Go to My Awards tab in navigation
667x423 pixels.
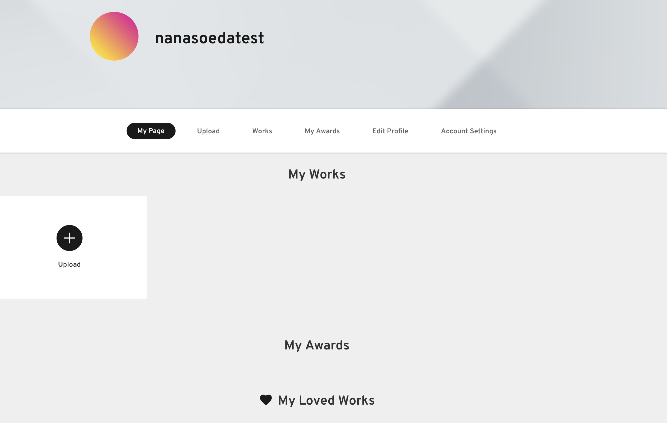tap(322, 131)
